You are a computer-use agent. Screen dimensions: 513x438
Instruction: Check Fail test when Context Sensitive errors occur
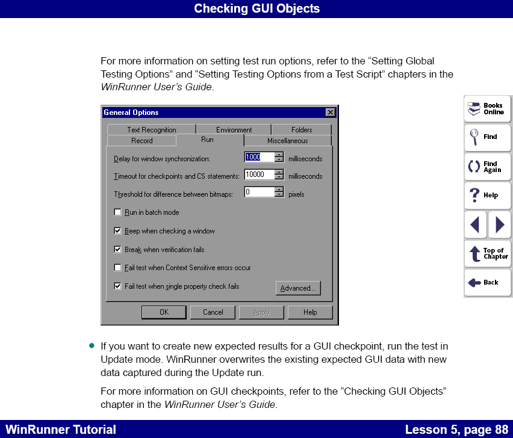[118, 268]
